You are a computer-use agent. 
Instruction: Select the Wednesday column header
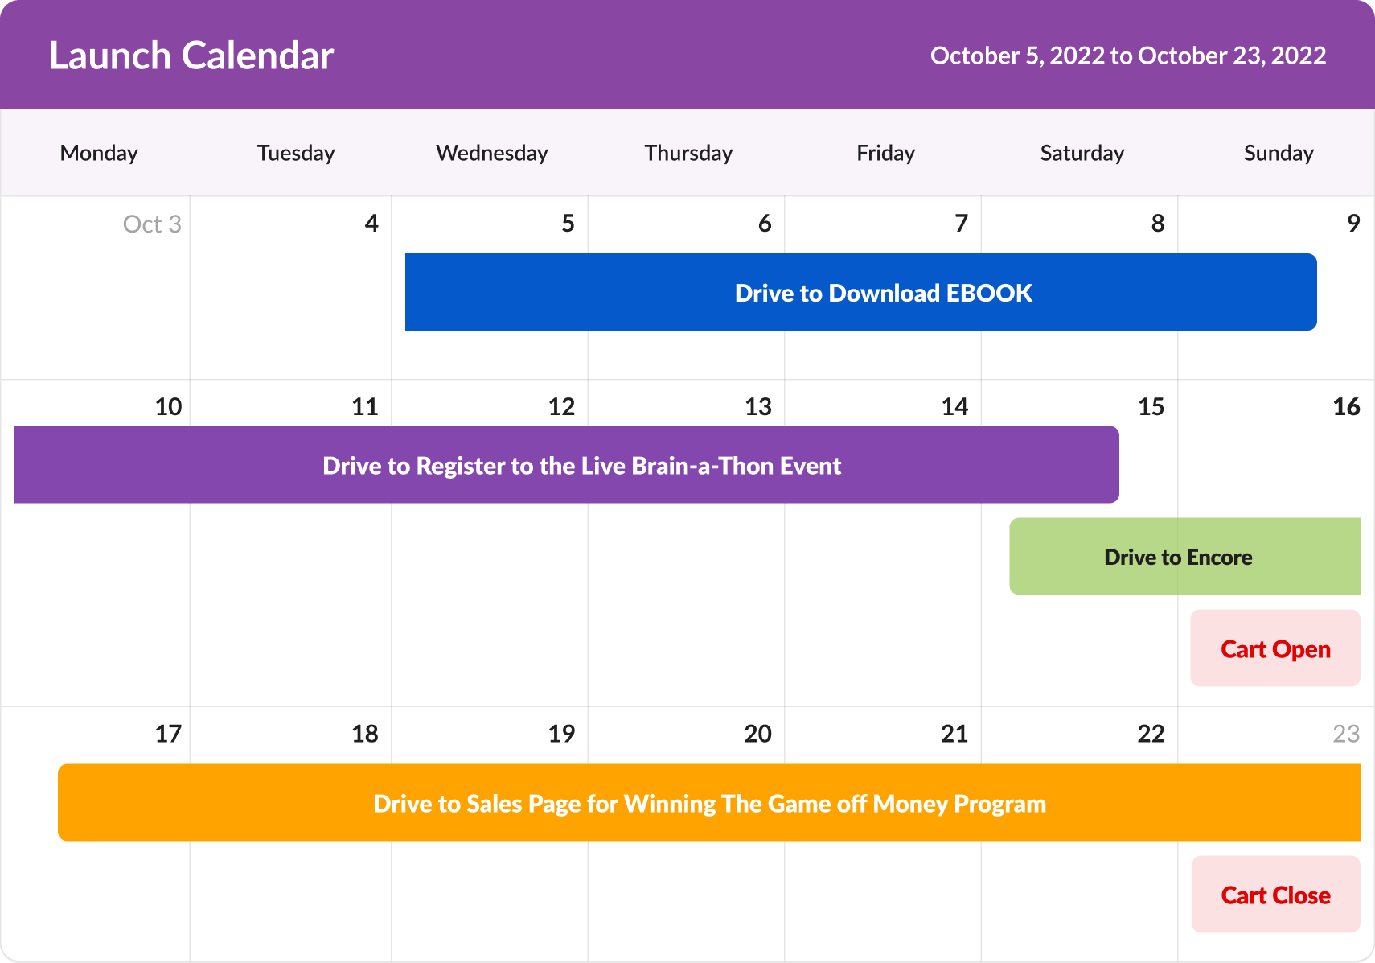pyautogui.click(x=491, y=153)
